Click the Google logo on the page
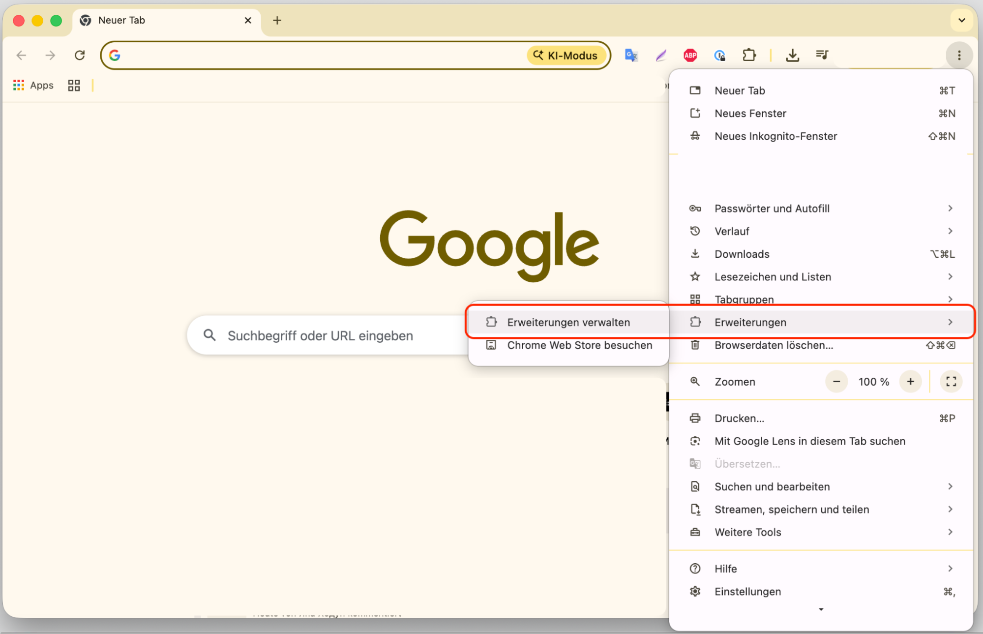 489,245
